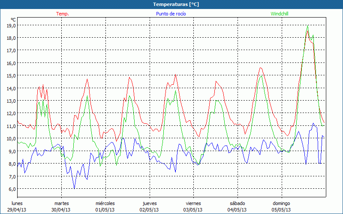This screenshot has width=343, height=214.
Task: Click the Temperaturas [°C] chart title
Action: click(x=171, y=4)
